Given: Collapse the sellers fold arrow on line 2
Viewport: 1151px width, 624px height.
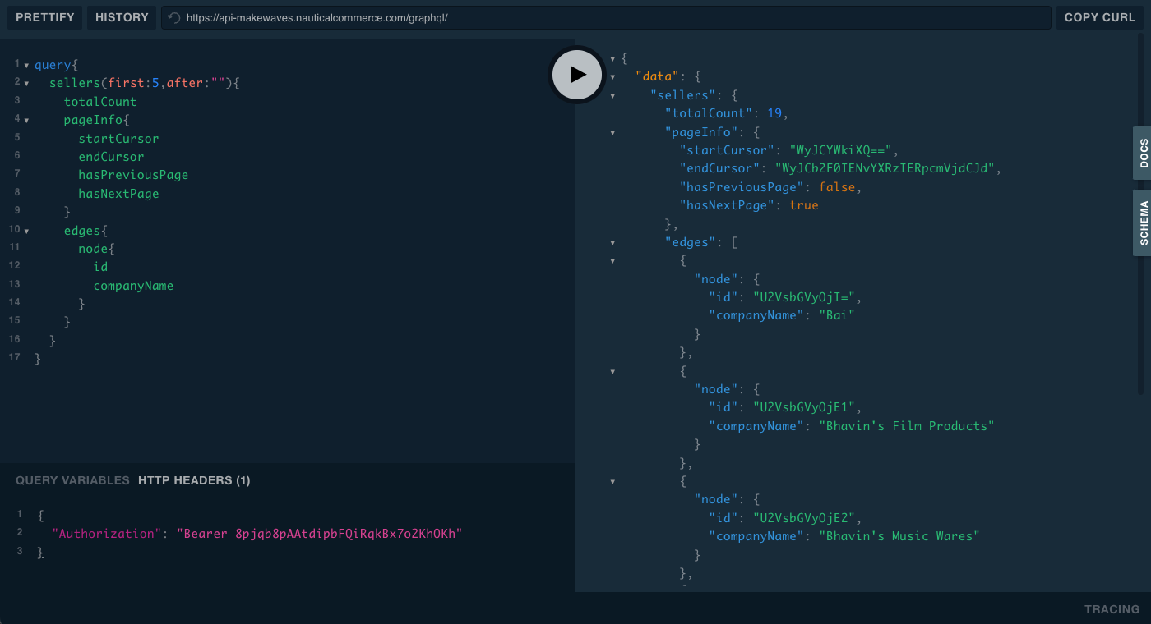Looking at the screenshot, I should [x=26, y=83].
